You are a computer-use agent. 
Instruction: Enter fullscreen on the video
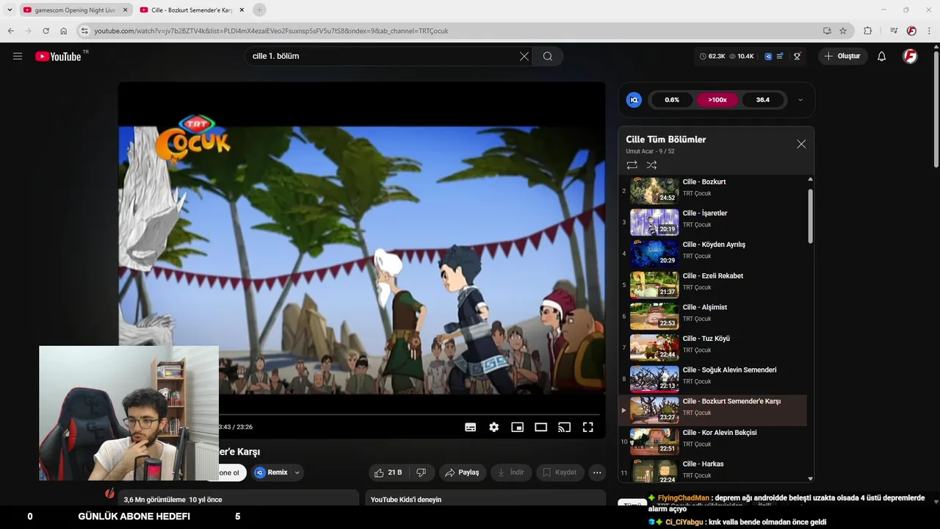(588, 427)
